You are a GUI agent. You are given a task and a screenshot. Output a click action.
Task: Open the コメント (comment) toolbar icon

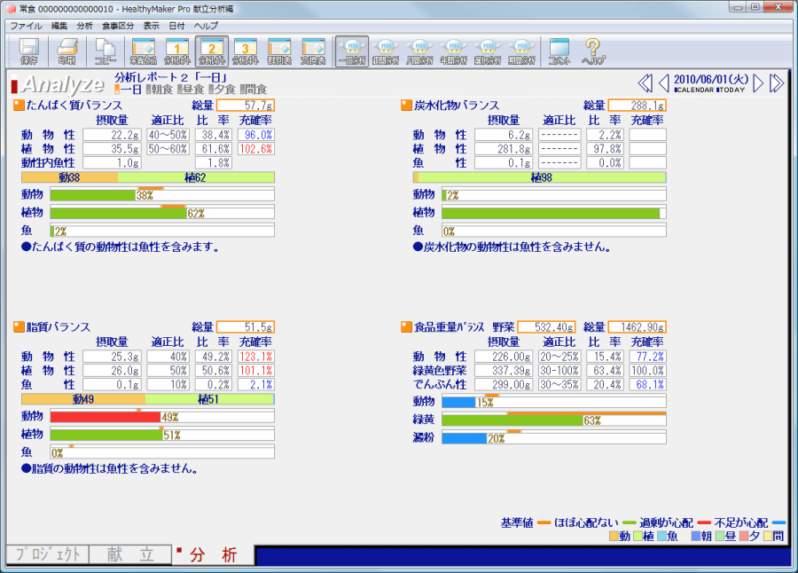[559, 51]
